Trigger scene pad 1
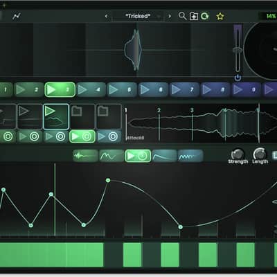The height and width of the screenshot is (277, 277). tap(6, 89)
